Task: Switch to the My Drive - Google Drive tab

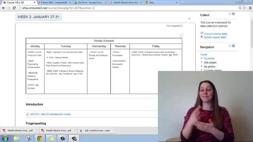Action: (x=90, y=2)
